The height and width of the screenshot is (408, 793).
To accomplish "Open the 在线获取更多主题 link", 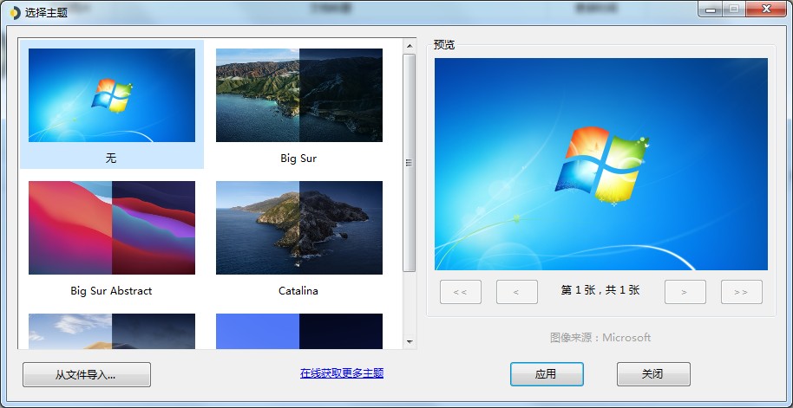I will (342, 373).
